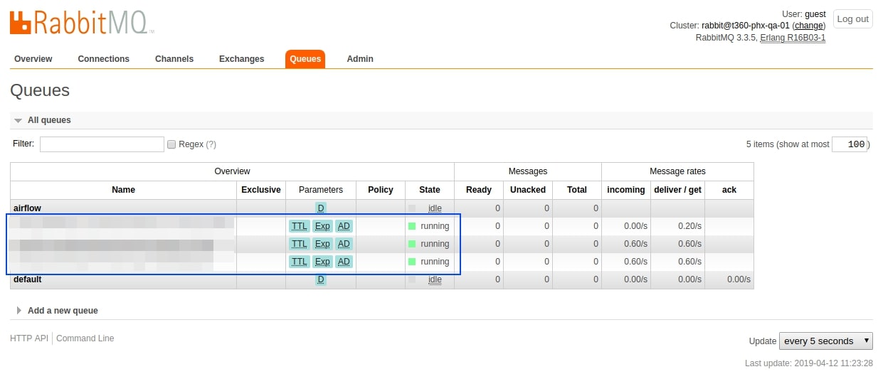
Task: Click the Log out button
Action: tap(852, 19)
